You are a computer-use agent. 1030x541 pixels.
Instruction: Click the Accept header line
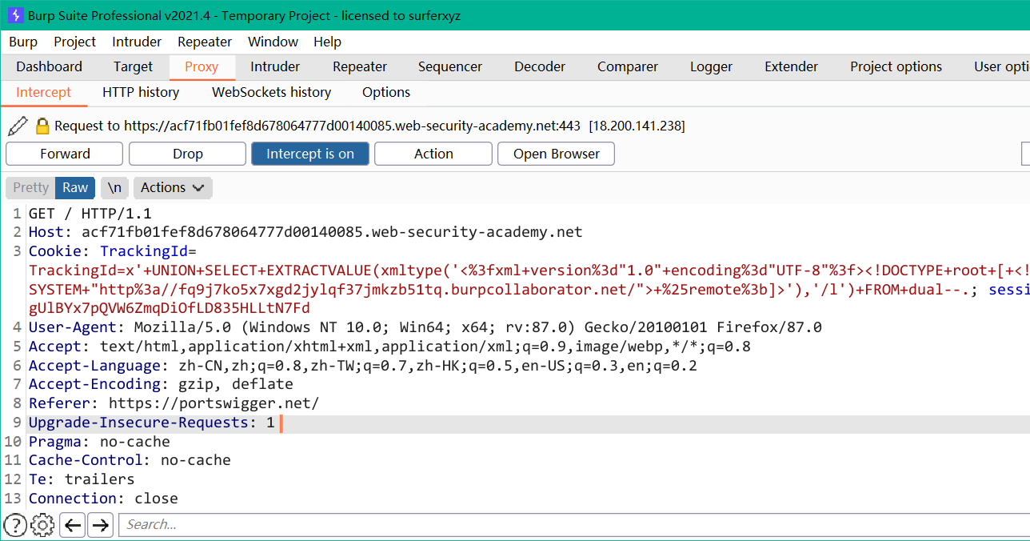click(x=389, y=347)
